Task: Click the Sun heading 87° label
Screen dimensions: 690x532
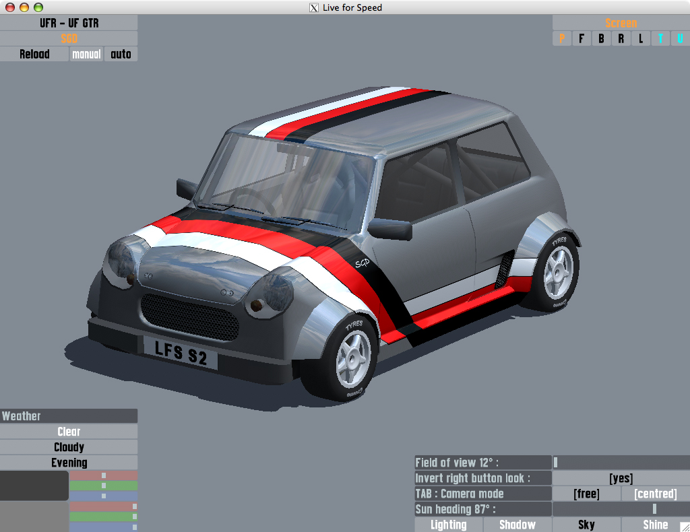Action: pyautogui.click(x=482, y=509)
